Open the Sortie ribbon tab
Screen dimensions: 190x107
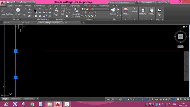(x=64, y=6)
